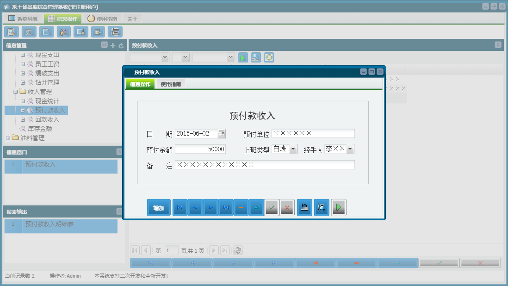Delete the current record with the minus icon

241,207
